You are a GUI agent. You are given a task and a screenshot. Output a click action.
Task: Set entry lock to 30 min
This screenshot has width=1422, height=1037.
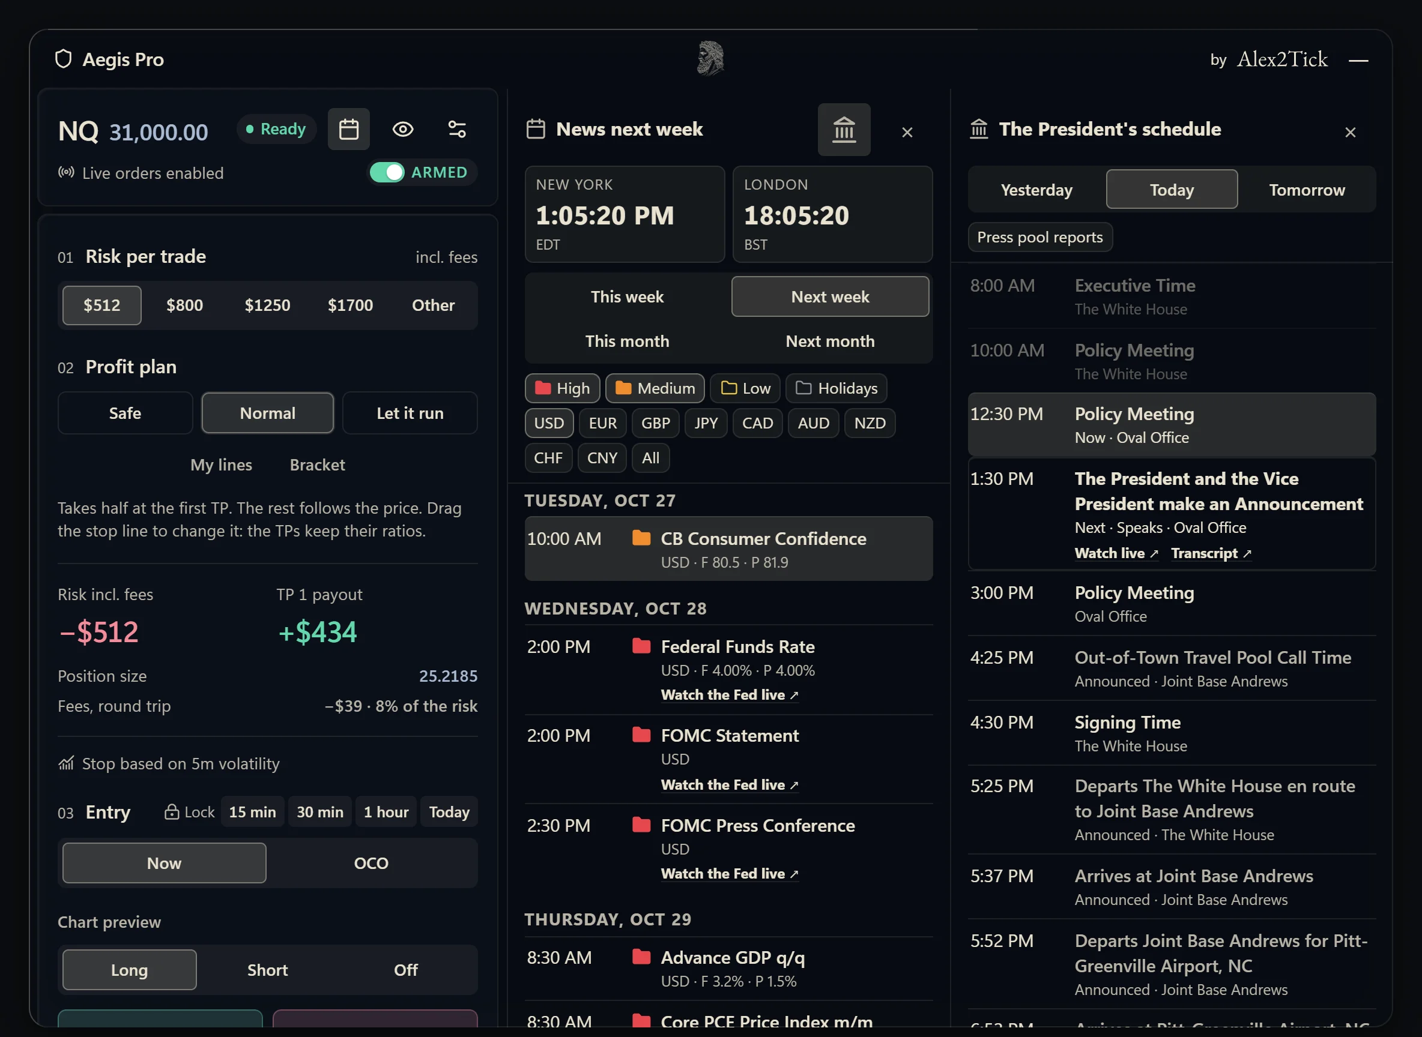pos(319,811)
